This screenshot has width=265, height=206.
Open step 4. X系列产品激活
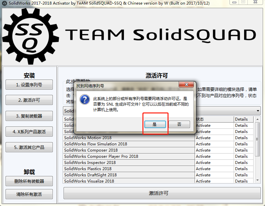29,132
